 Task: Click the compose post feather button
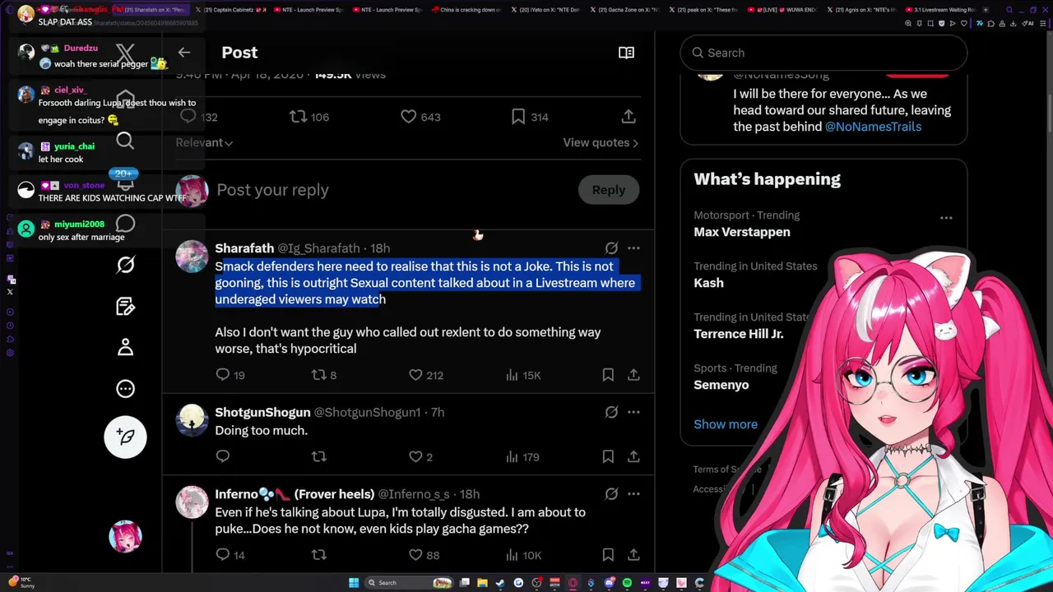[125, 437]
